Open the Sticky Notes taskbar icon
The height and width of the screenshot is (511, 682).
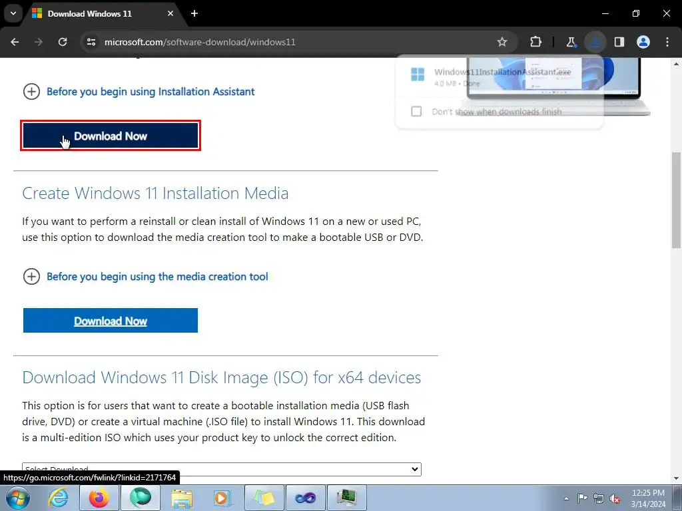coord(264,498)
